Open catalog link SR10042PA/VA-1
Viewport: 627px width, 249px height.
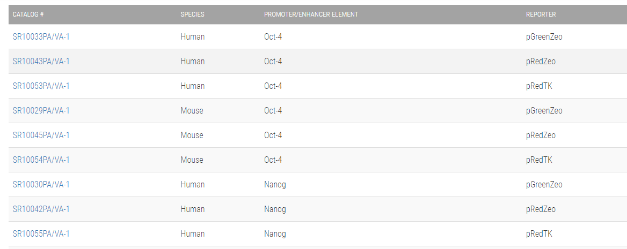[41, 209]
